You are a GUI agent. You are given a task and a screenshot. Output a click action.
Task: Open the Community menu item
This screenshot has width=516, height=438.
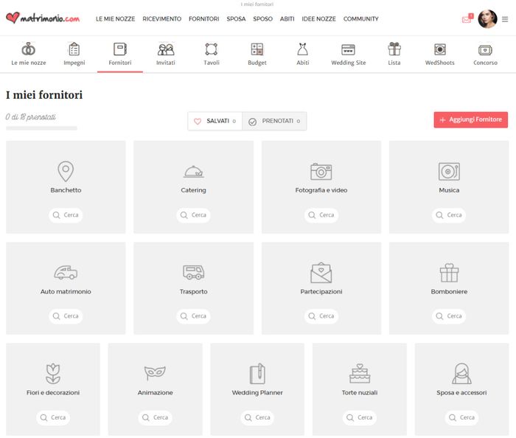tap(360, 19)
